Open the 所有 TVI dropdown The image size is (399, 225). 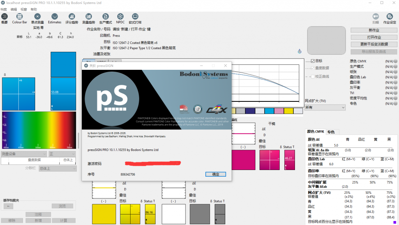pos(325,108)
